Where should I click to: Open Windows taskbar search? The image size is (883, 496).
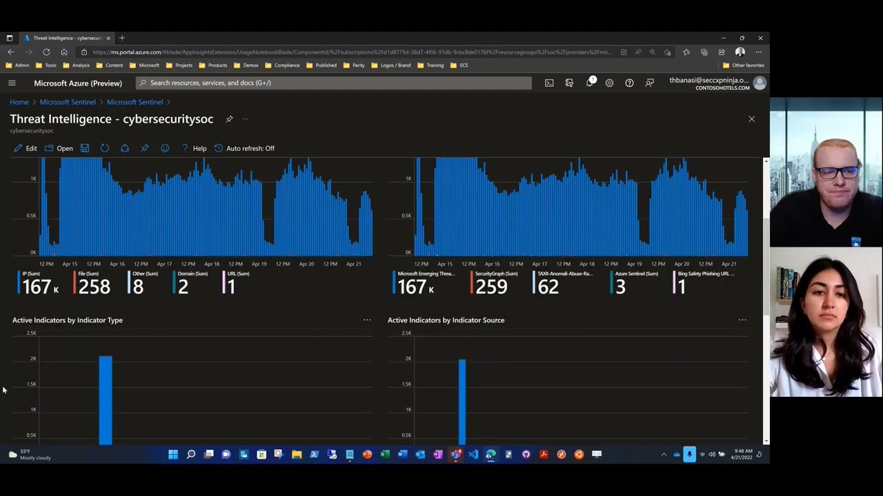click(x=191, y=454)
